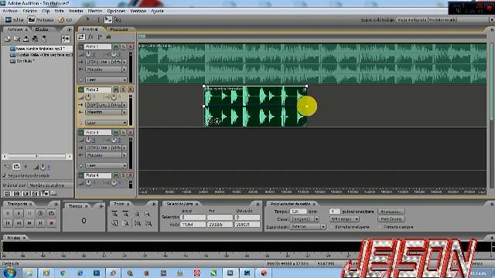This screenshot has height=278, width=495.
Task: Click the import file icon in Archivos panel
Action: click(x=8, y=39)
